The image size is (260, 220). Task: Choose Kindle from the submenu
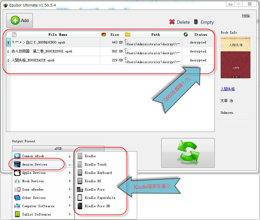point(90,156)
